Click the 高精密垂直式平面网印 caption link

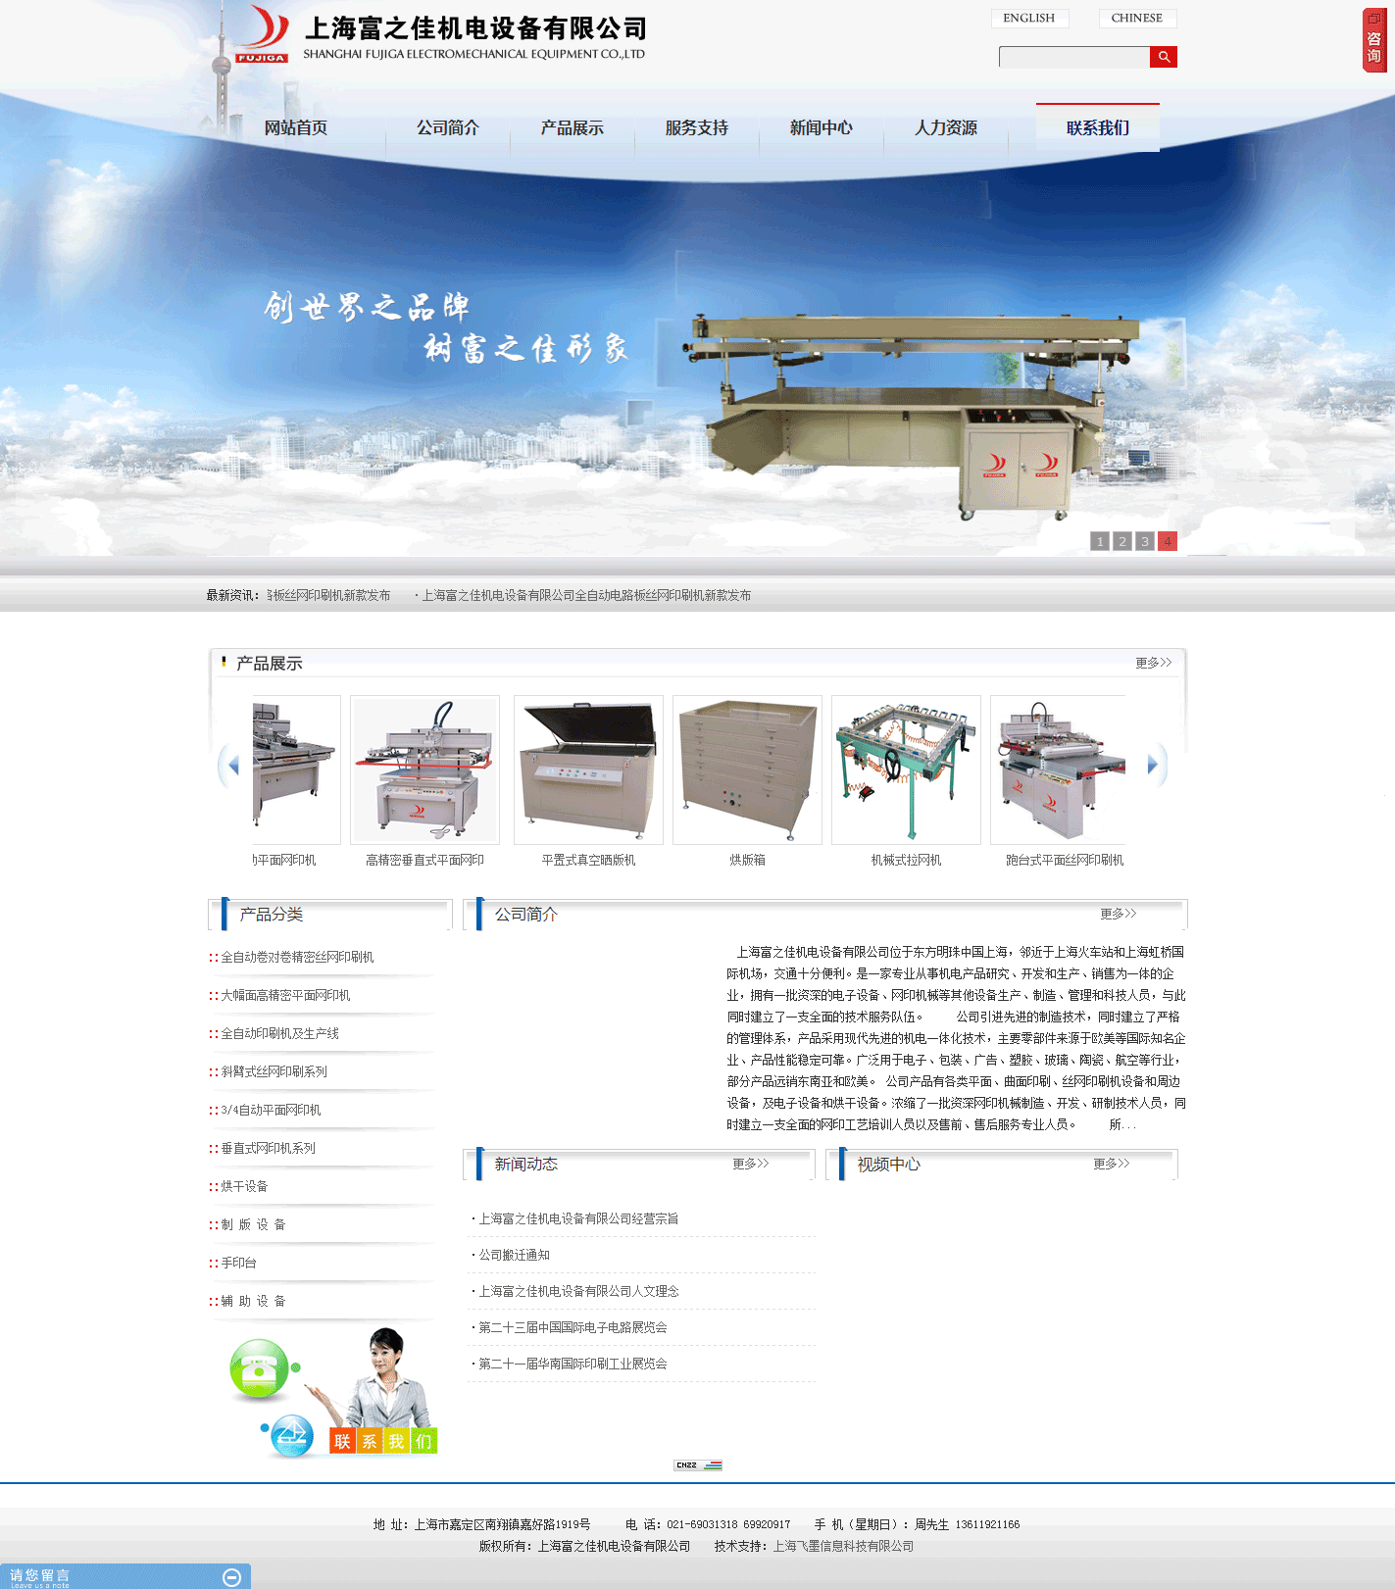[x=424, y=861]
